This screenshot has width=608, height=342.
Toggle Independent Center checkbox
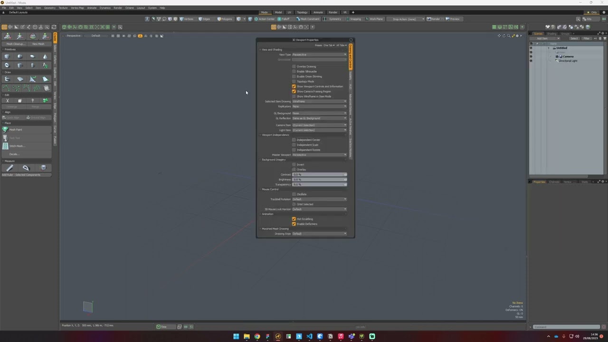coord(294,140)
